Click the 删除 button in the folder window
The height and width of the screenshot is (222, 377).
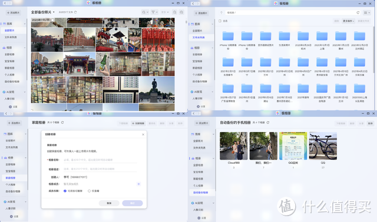click(x=336, y=21)
